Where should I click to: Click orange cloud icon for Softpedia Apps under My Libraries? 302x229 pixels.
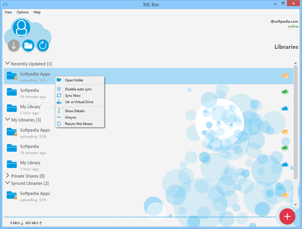(285, 132)
